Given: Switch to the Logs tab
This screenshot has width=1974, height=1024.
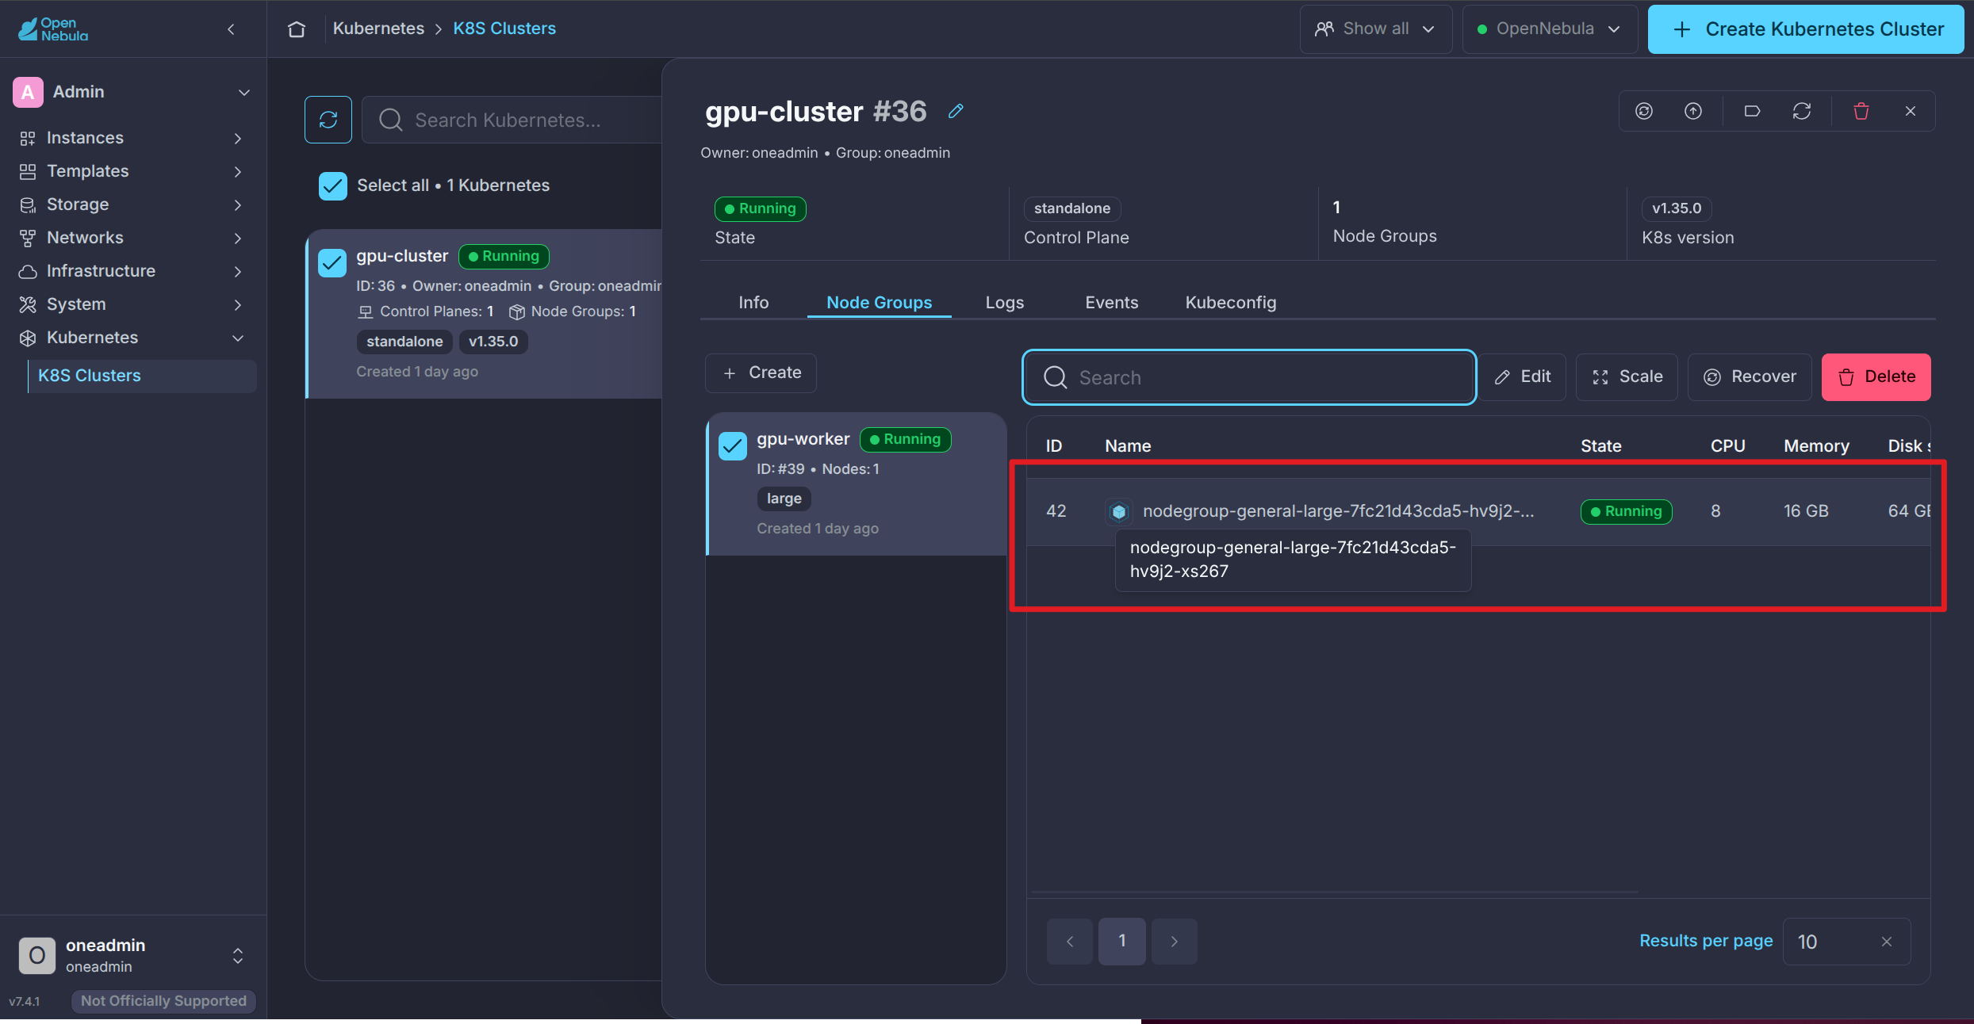Looking at the screenshot, I should tap(1005, 302).
